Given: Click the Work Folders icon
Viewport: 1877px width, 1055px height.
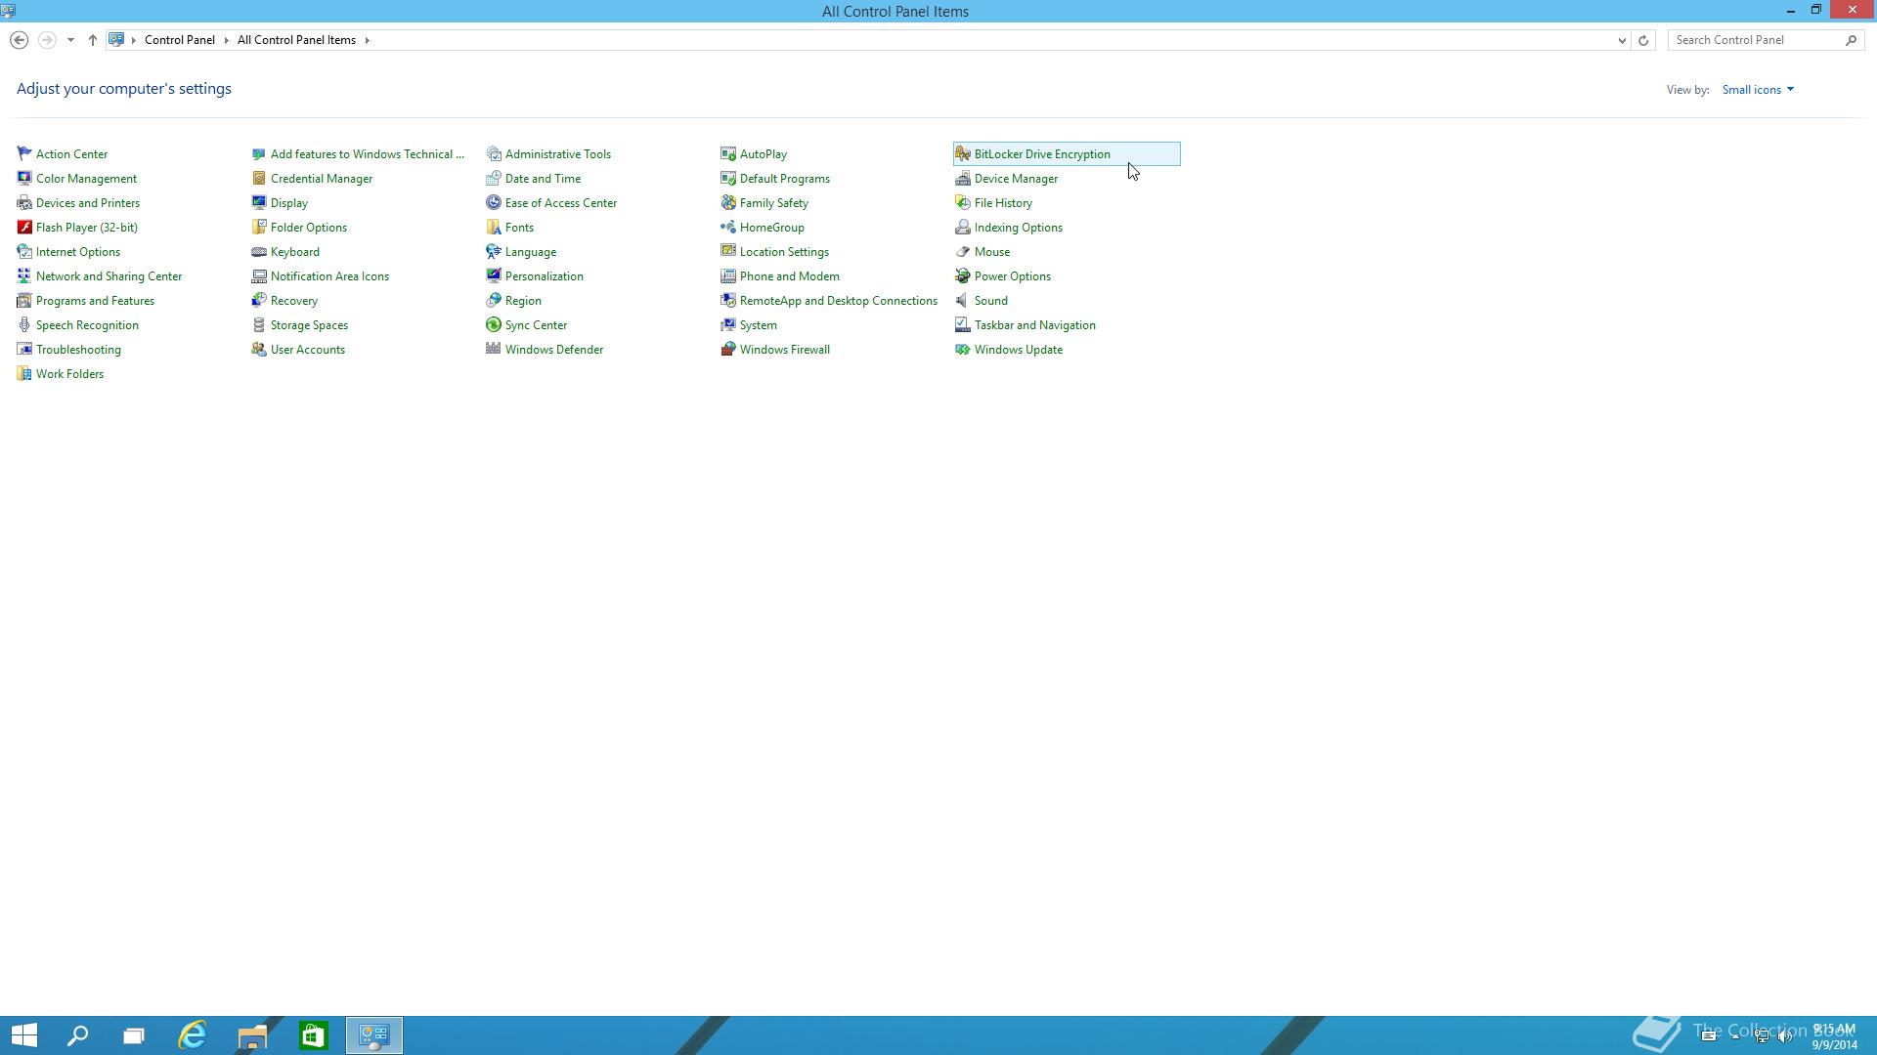Looking at the screenshot, I should point(24,373).
